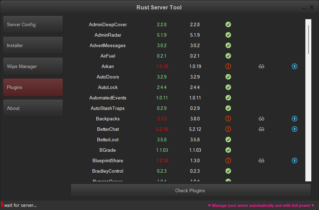This screenshot has width=319, height=210.
Task: Open the Wipe Manager section
Action: [33, 67]
